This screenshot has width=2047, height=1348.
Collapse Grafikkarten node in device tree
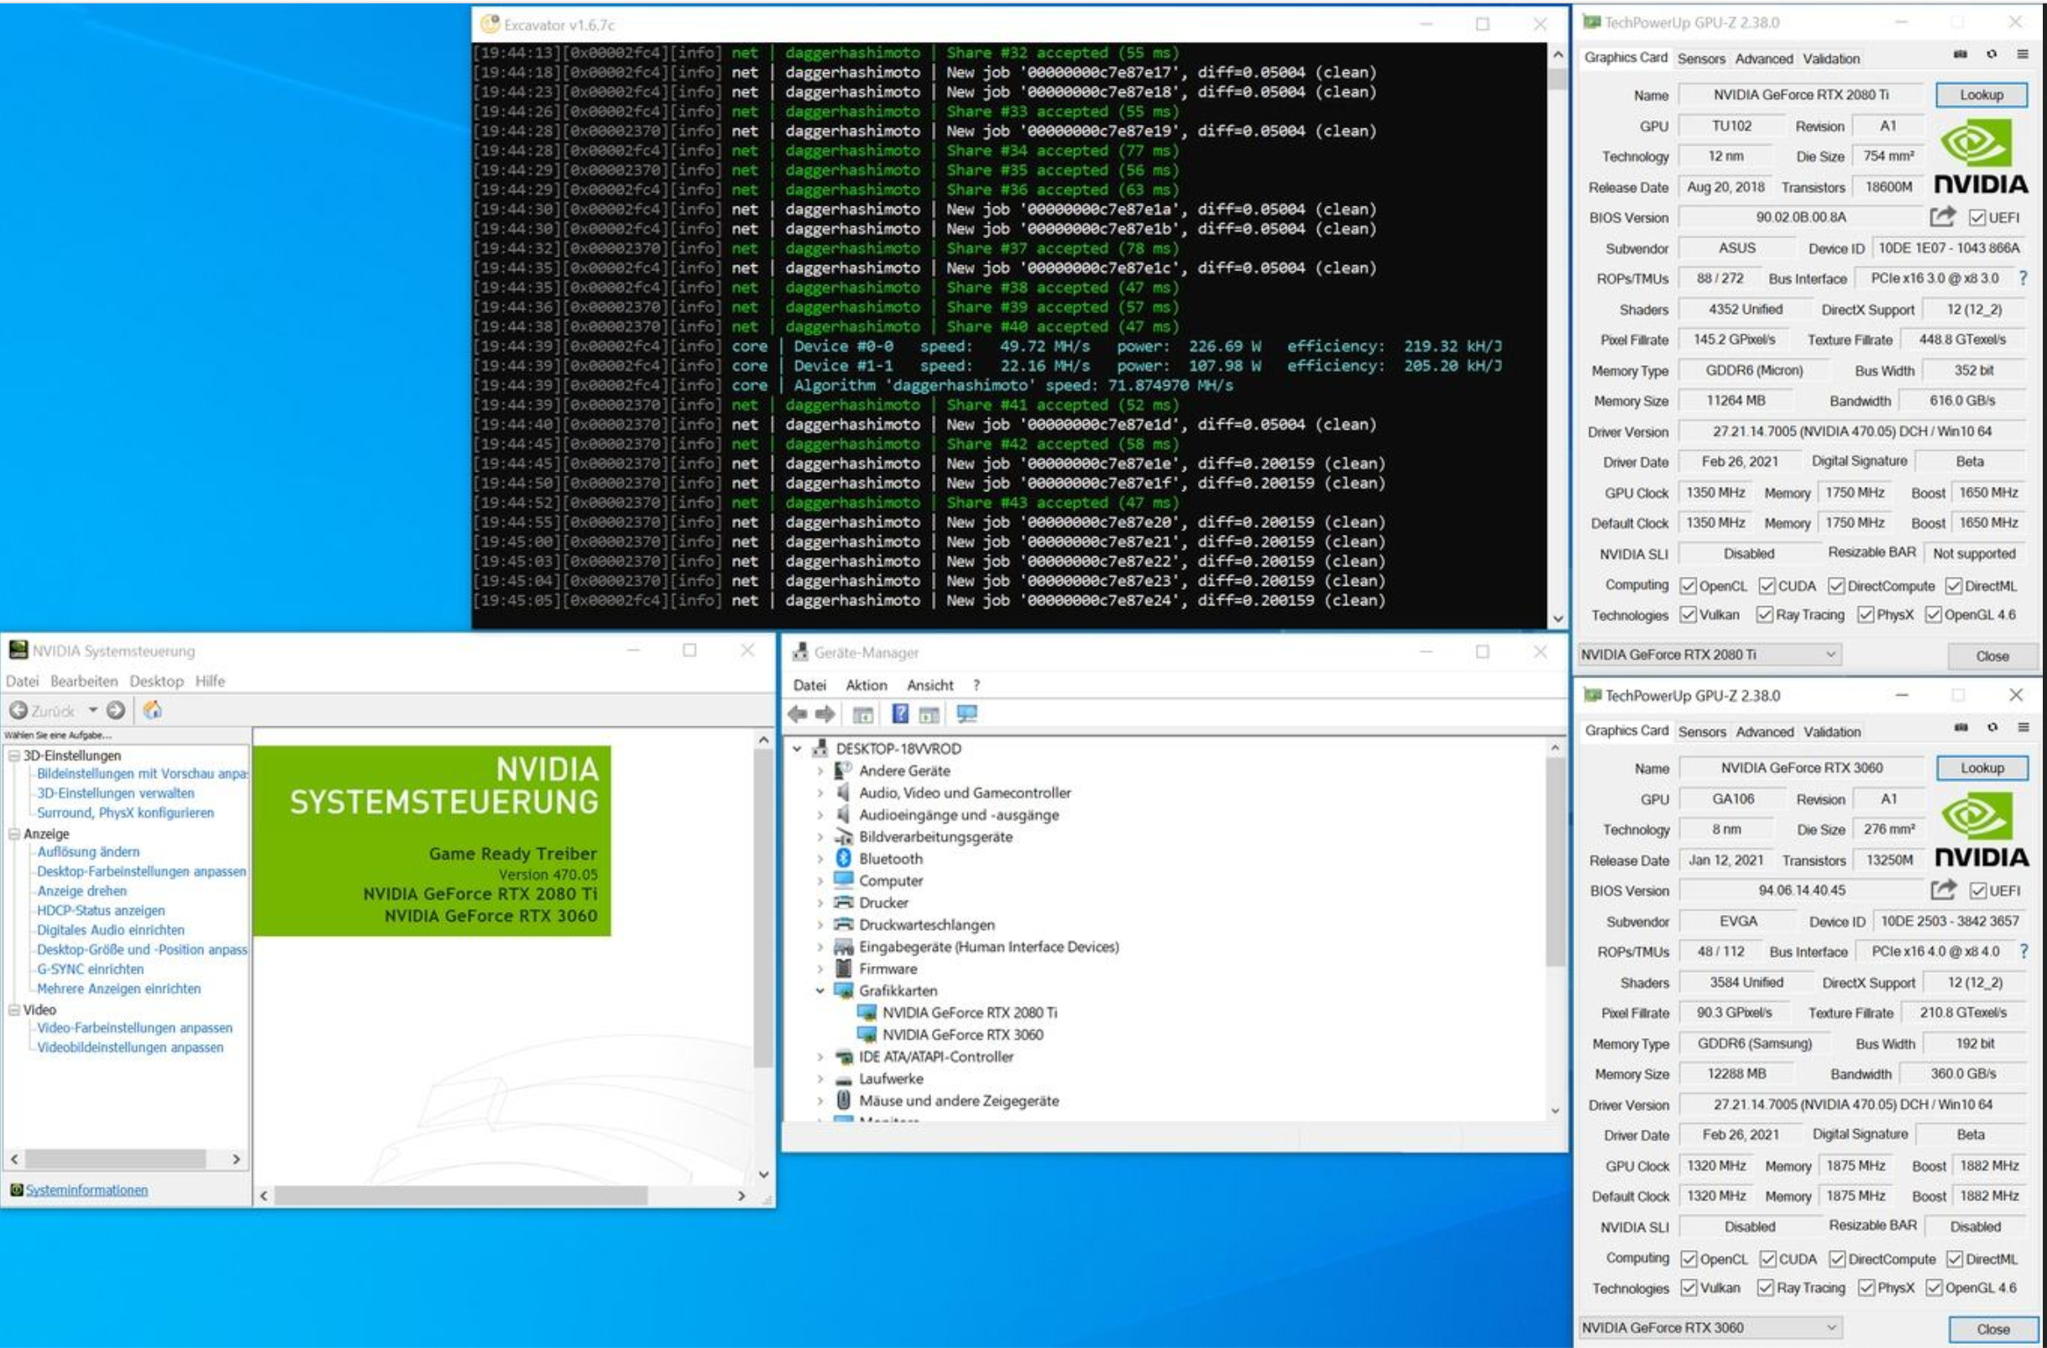tap(819, 990)
